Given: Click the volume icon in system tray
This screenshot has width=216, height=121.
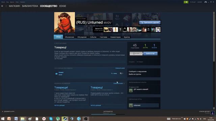Looking at the screenshot, I should [201, 119].
